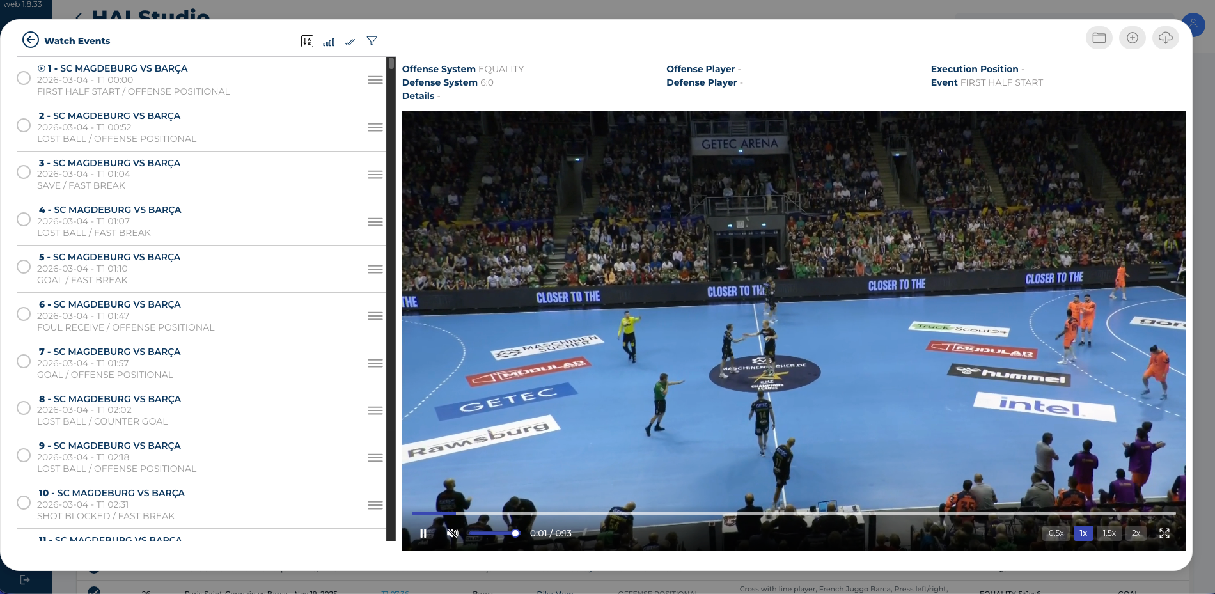Screen dimensions: 1215x594
Task: Click the back arrow beside Watch Events
Action: [x=31, y=40]
